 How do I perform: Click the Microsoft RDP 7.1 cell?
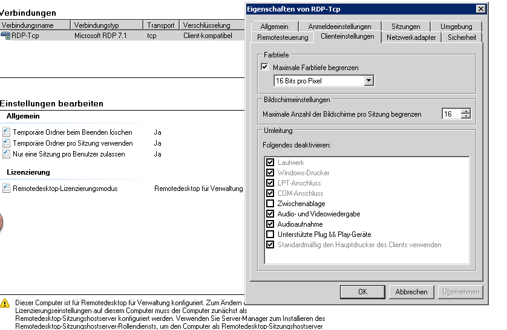100,36
